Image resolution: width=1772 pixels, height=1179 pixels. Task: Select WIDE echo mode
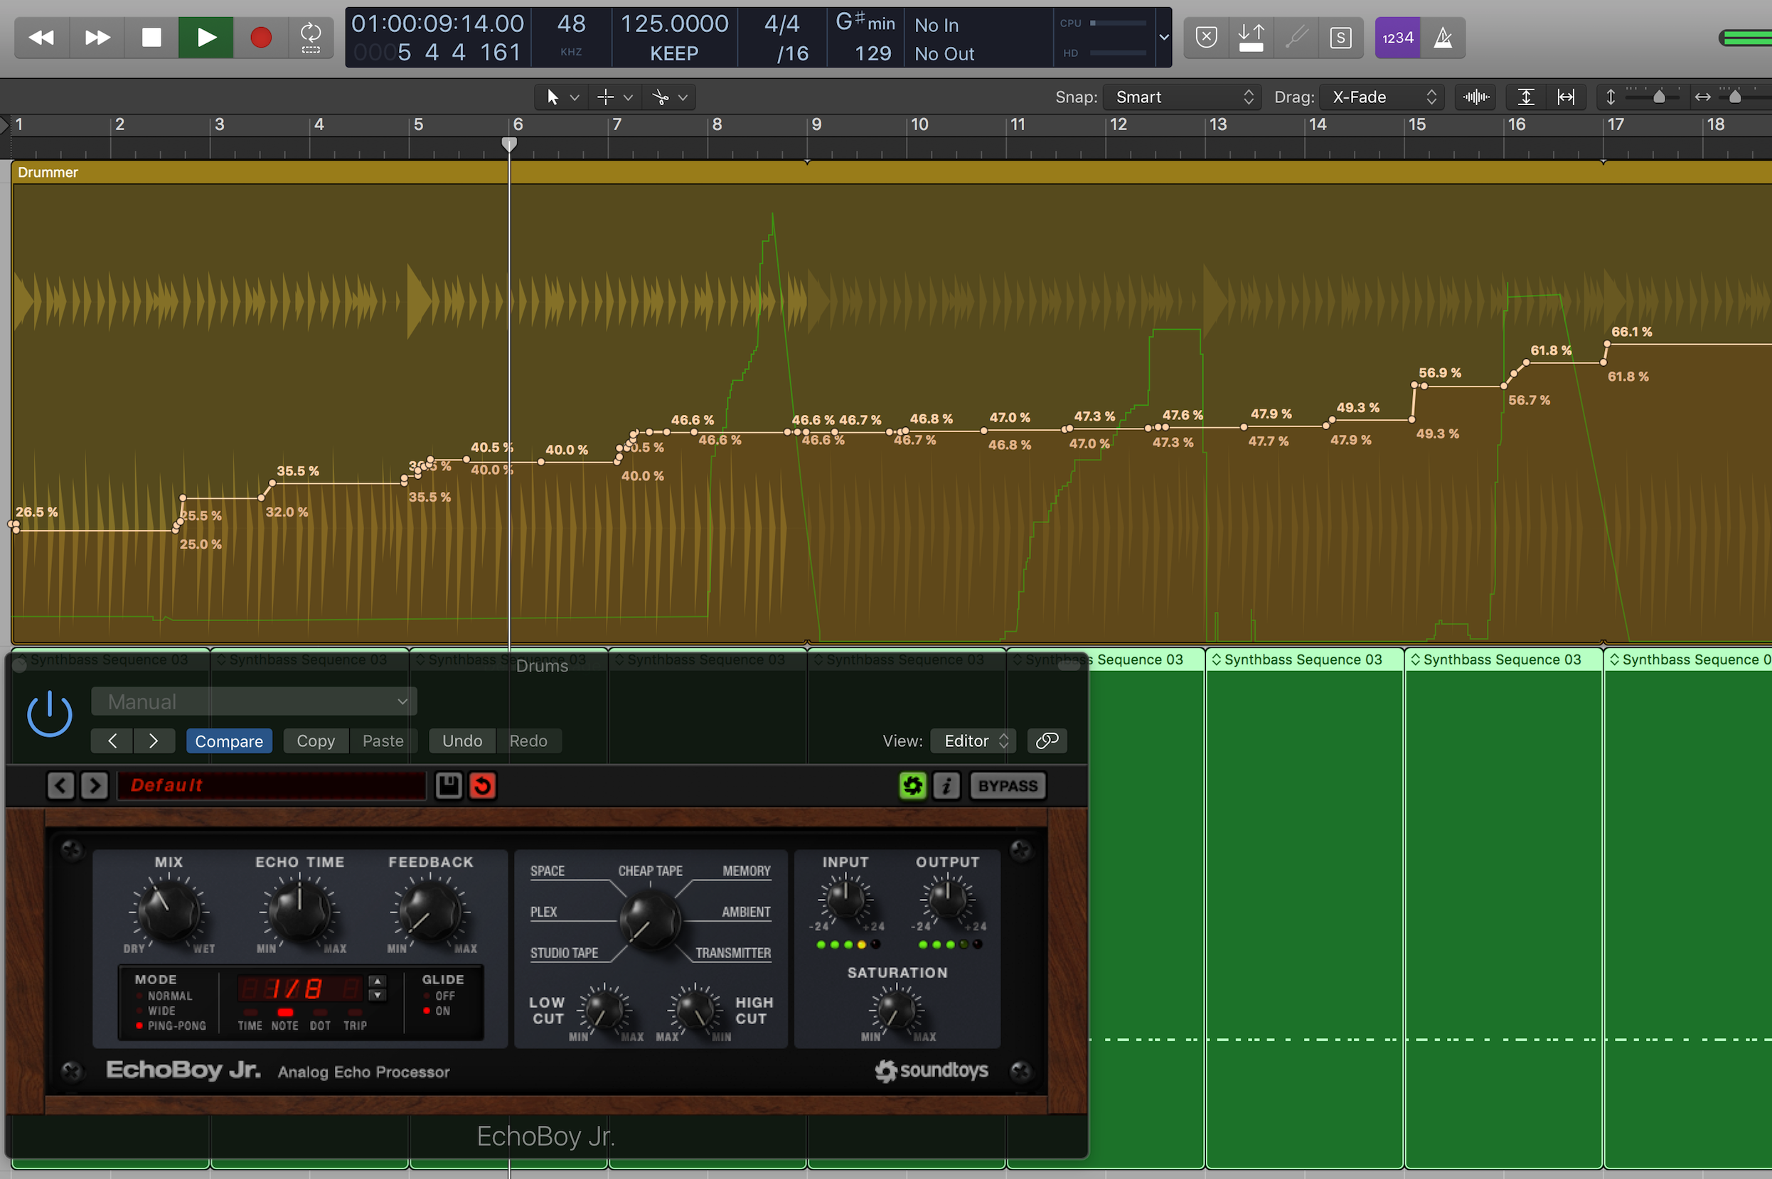(156, 1011)
